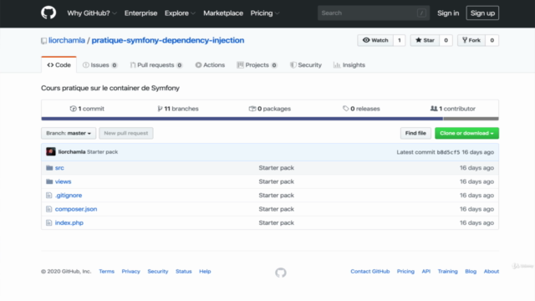Click the releases tag icon
Viewport: 535px width, 301px height.
(x=345, y=109)
